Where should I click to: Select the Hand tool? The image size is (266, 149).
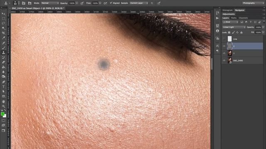[3, 101]
